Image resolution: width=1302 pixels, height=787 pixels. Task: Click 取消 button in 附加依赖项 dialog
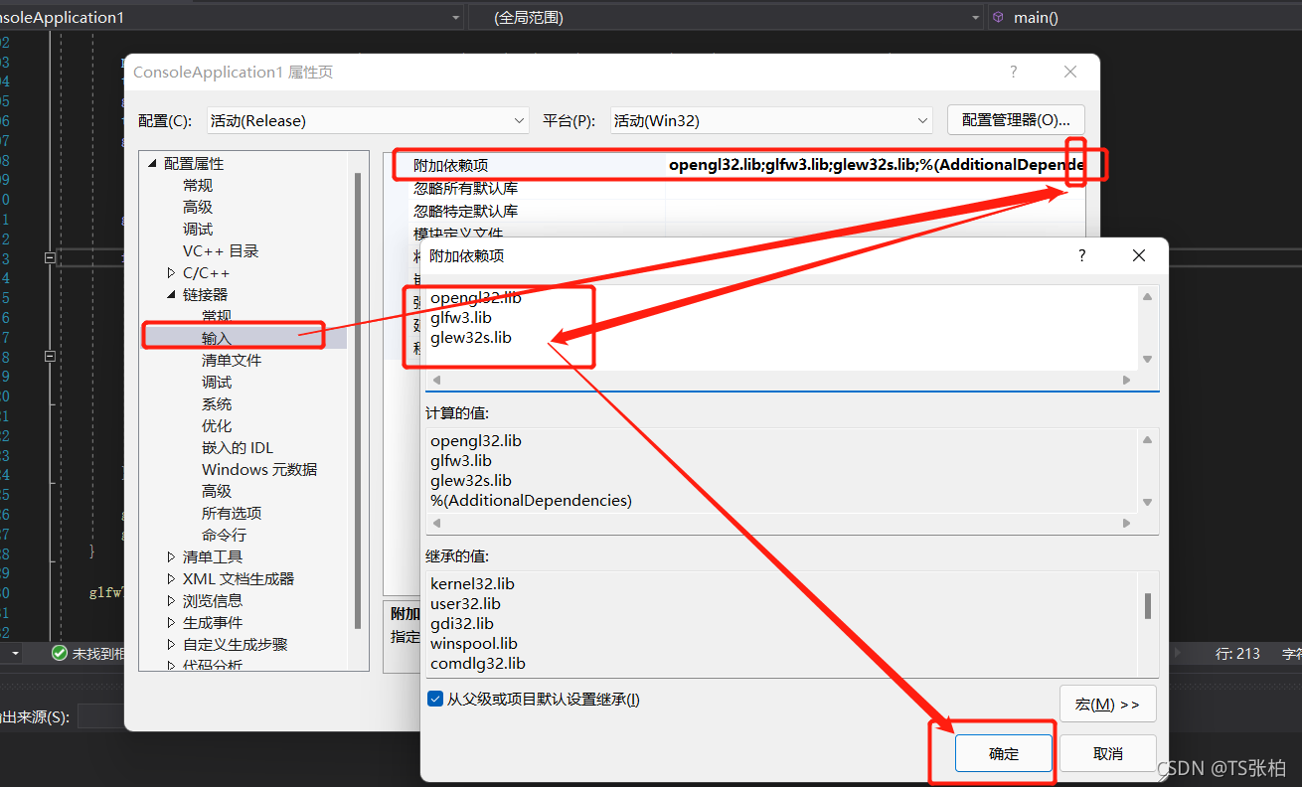point(1108,753)
